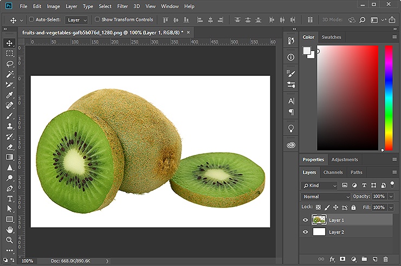Screen dimensions: 401x266
Task: Select the Crop tool
Action: pyautogui.click(x=10, y=85)
